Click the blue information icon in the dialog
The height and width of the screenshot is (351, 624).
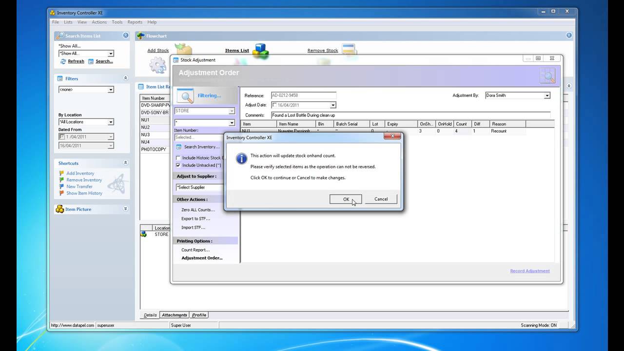pos(241,158)
